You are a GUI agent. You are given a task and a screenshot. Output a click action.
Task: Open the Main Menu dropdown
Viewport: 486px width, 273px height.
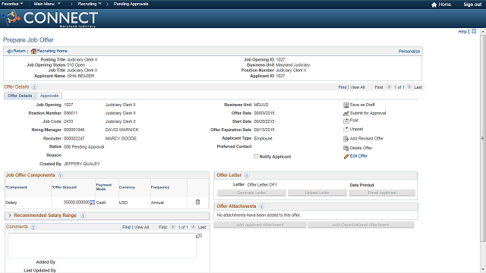pos(47,4)
